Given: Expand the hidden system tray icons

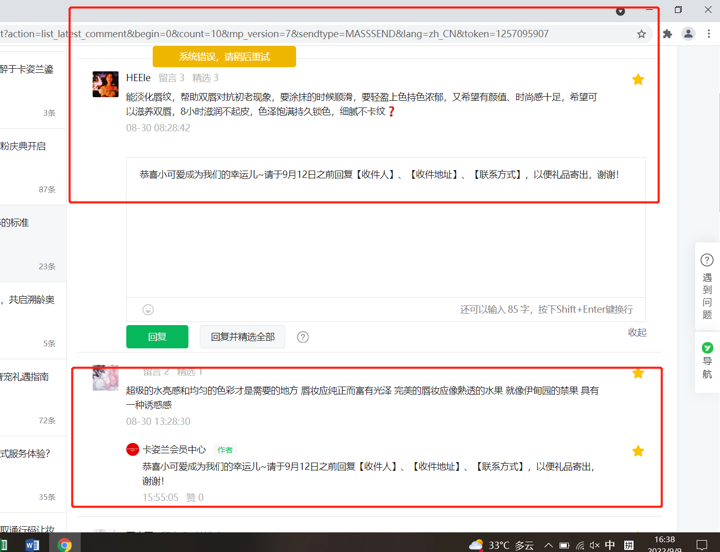Looking at the screenshot, I should (549, 545).
